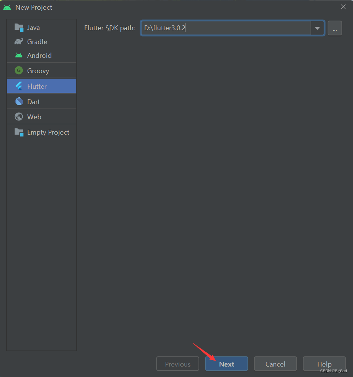Expand the Flutter SDK path dropdown
Image resolution: width=353 pixels, height=377 pixels.
coord(317,28)
